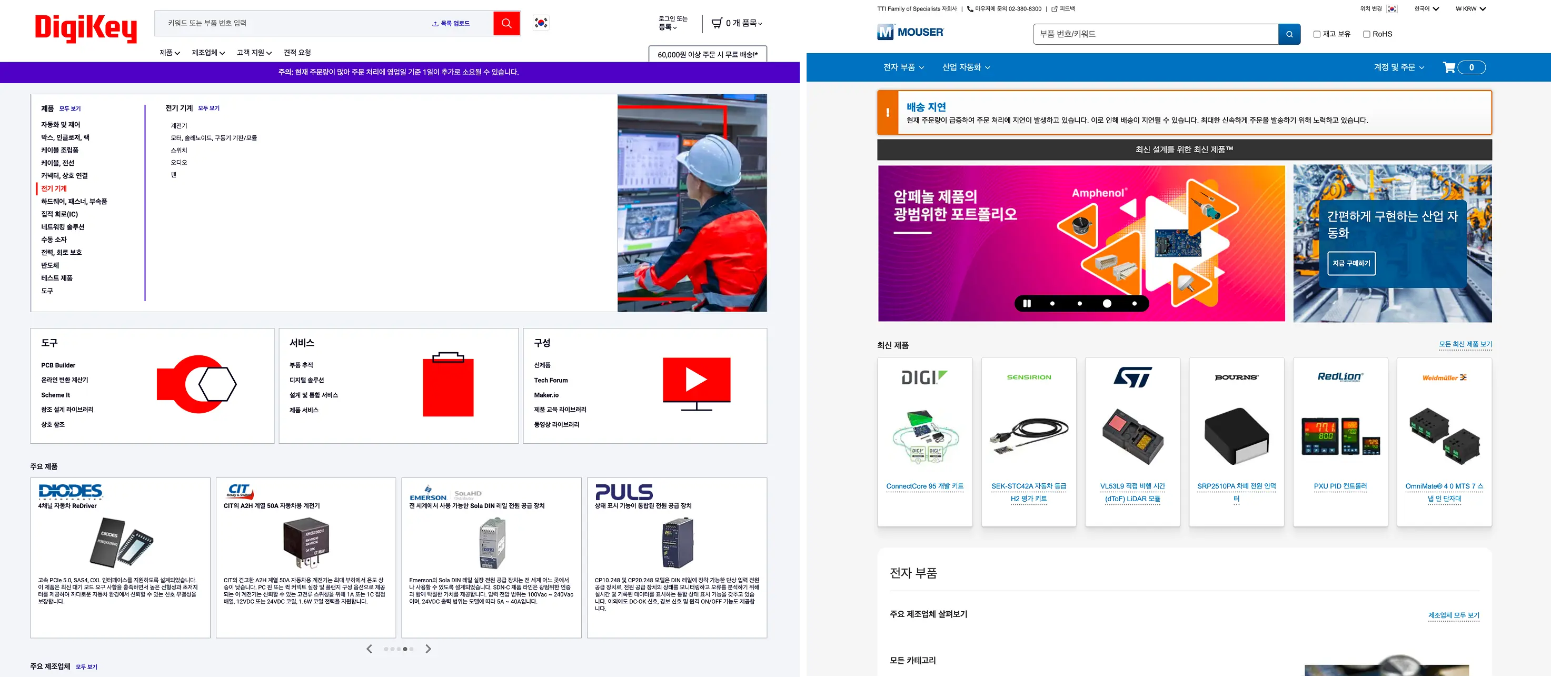Select the last Mouser banner carousel dot
Viewport: 1551px width, 677px height.
click(1135, 304)
